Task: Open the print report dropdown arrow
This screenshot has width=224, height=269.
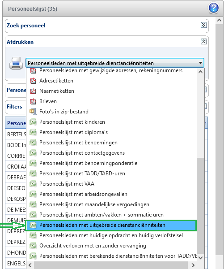Action: coord(200,63)
